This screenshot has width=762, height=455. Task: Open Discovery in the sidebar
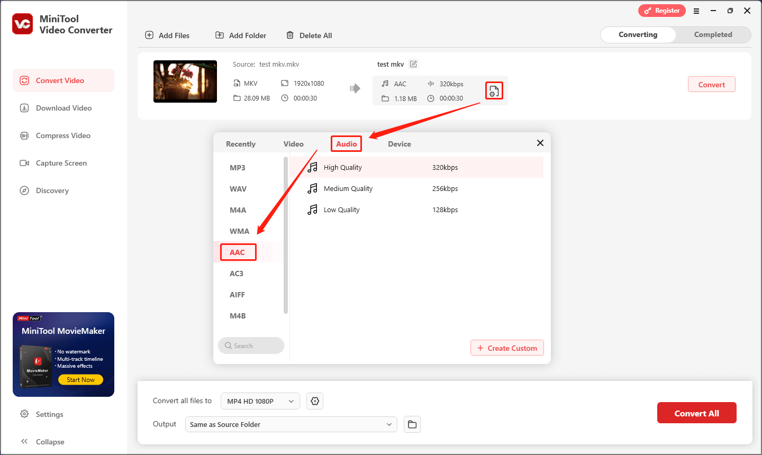pos(63,190)
